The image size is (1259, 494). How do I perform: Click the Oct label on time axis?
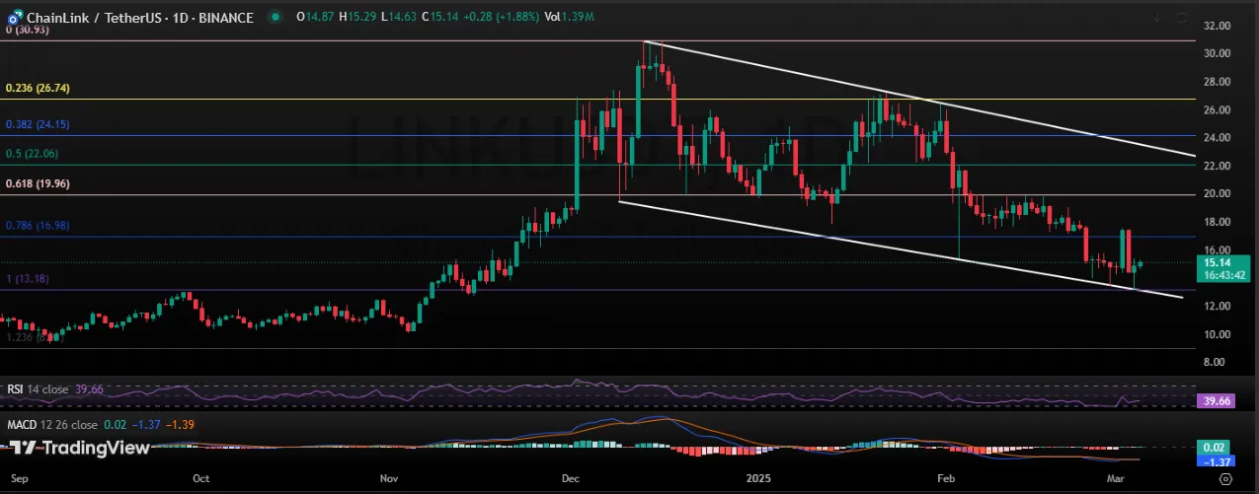pyautogui.click(x=200, y=477)
